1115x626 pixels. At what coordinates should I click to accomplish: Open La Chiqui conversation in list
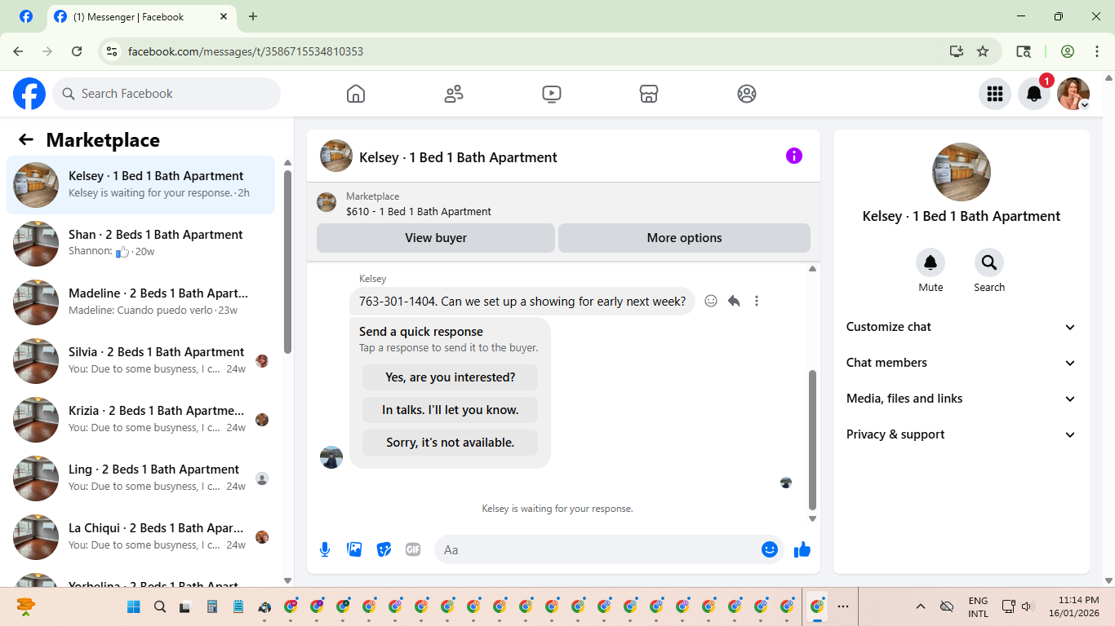[x=141, y=537]
